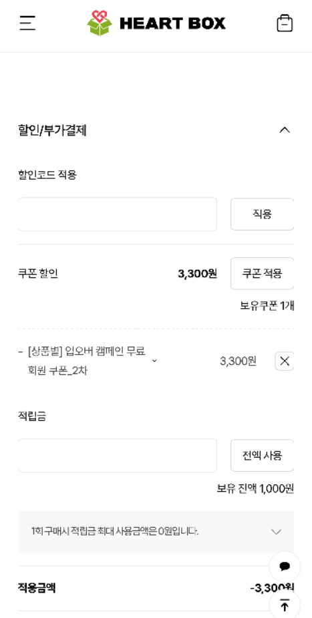Focus the 적립금 amount input field
Viewport: 312px width, 618px height.
(x=118, y=456)
